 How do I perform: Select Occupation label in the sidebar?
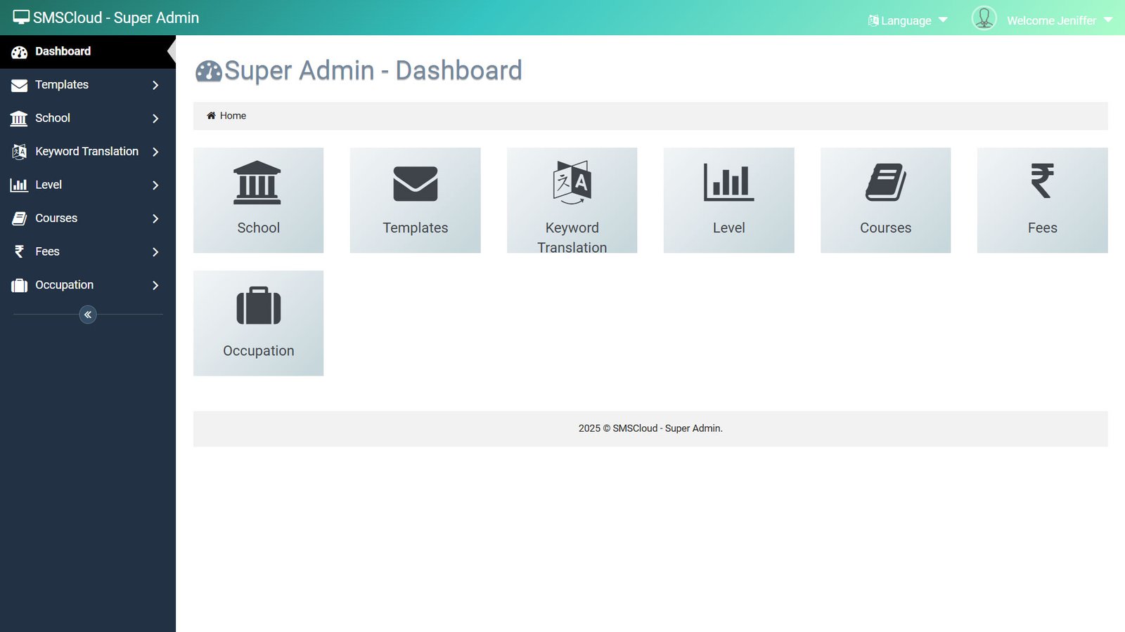(x=64, y=284)
